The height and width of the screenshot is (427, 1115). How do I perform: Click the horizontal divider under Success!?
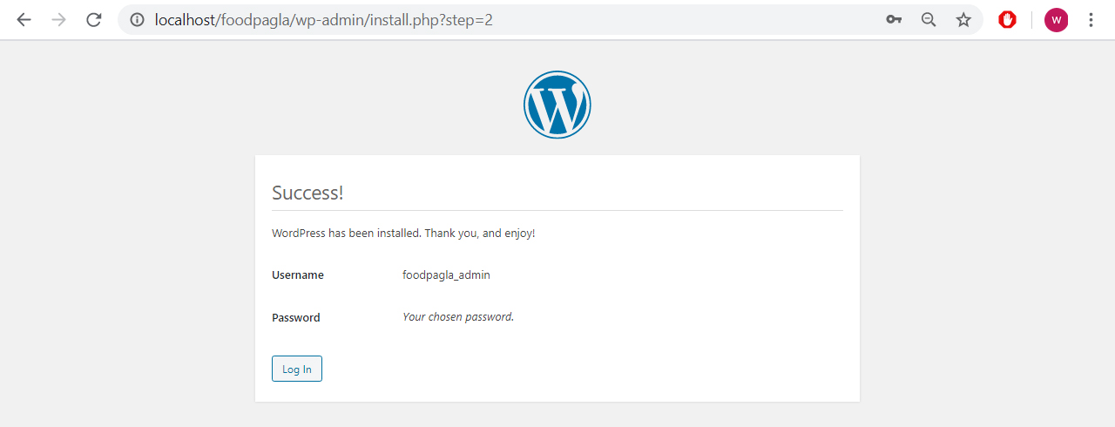(557, 211)
